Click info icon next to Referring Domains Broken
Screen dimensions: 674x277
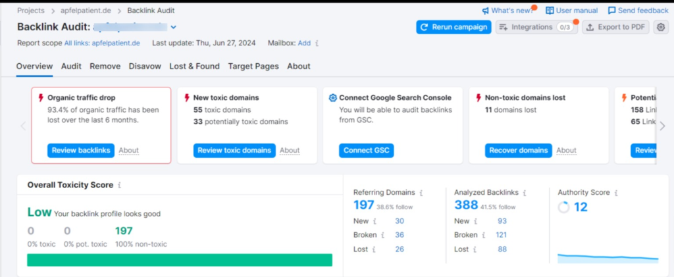[382, 235]
